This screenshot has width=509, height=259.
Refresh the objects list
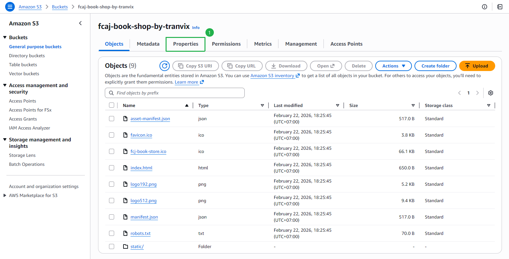pyautogui.click(x=165, y=66)
